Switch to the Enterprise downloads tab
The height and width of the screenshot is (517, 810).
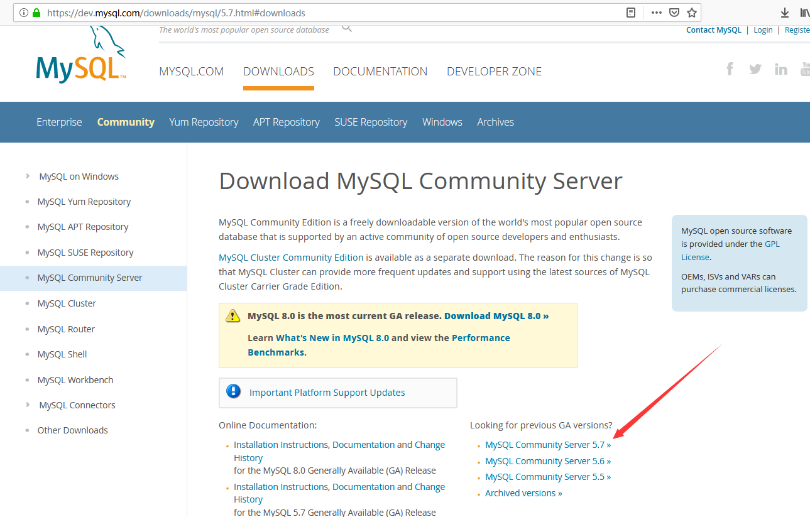point(59,122)
